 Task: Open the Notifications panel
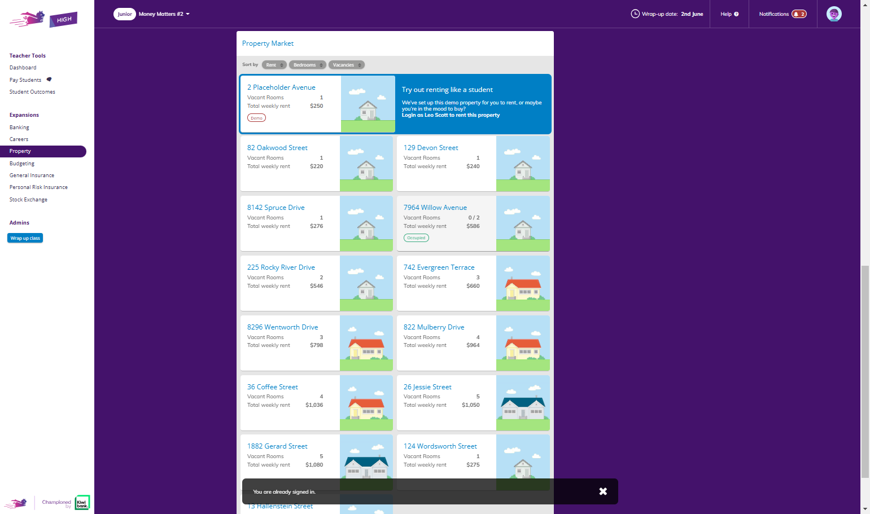coord(782,14)
